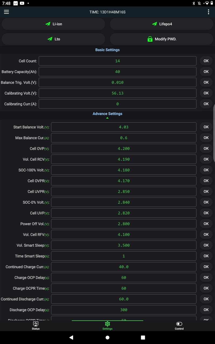Confirm Cell Count with OK
The width and height of the screenshot is (215, 344).
tap(206, 61)
